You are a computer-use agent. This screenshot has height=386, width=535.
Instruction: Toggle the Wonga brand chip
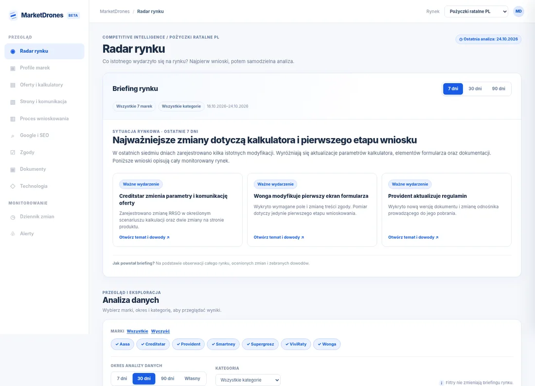point(327,344)
